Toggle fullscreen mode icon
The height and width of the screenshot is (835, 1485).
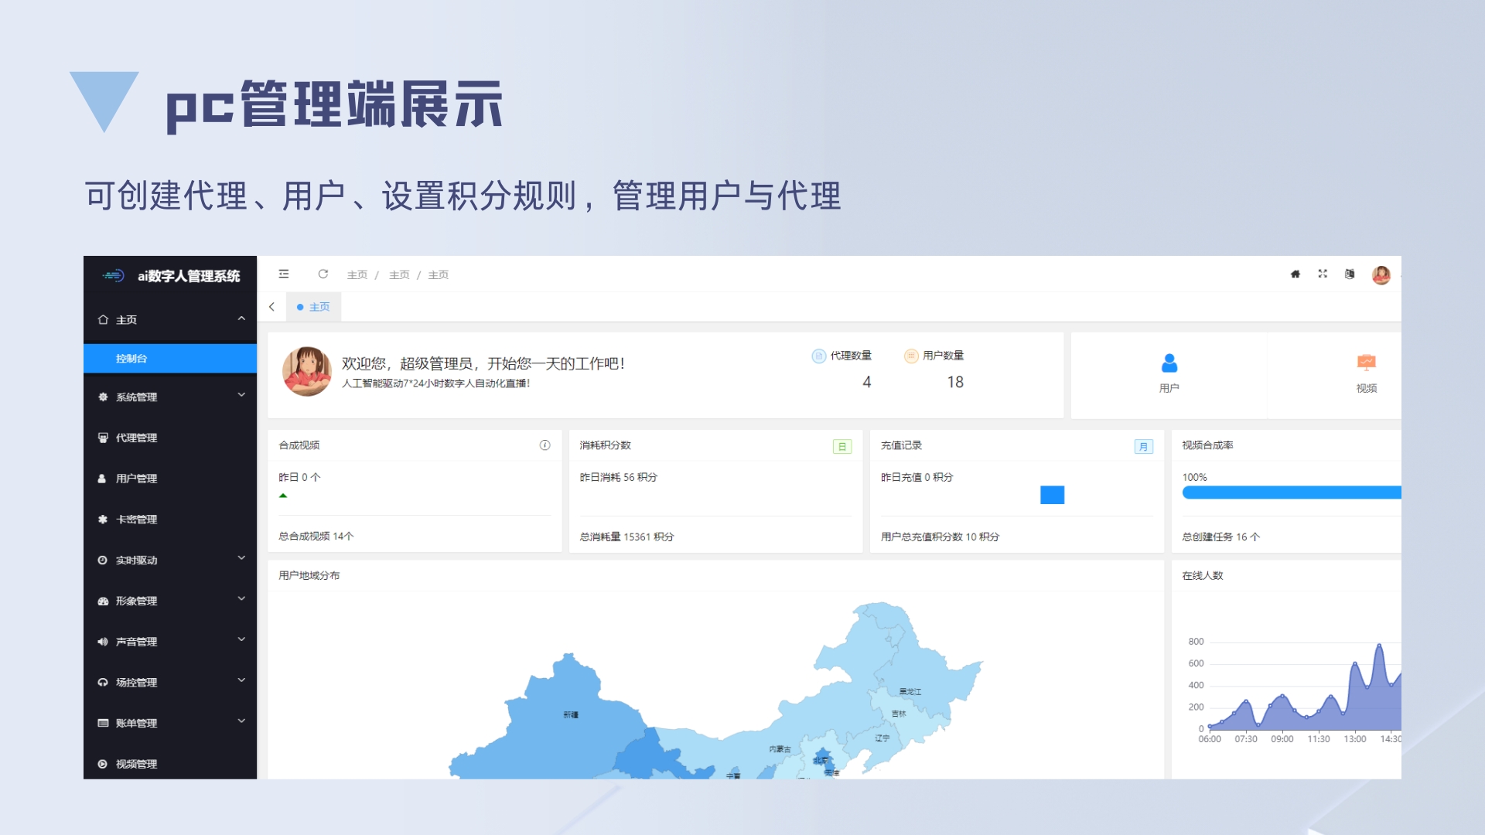point(1323,274)
